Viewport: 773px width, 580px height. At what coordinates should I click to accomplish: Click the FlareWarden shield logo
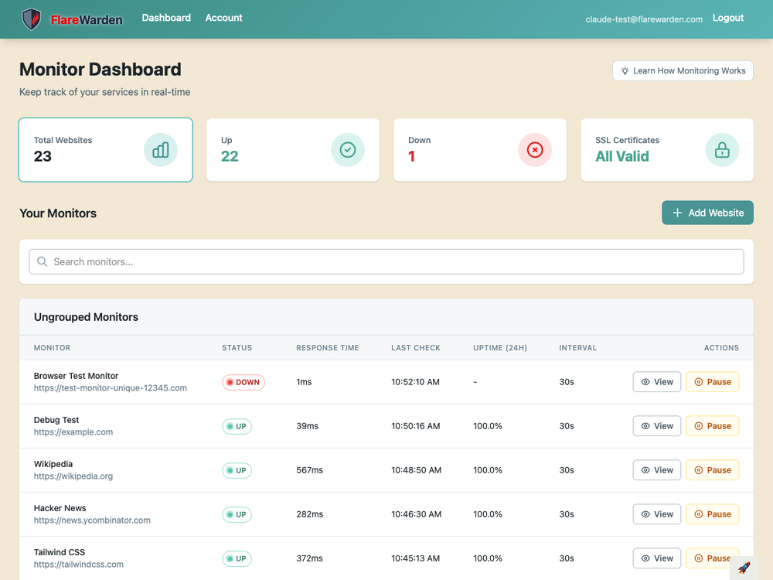pos(30,19)
